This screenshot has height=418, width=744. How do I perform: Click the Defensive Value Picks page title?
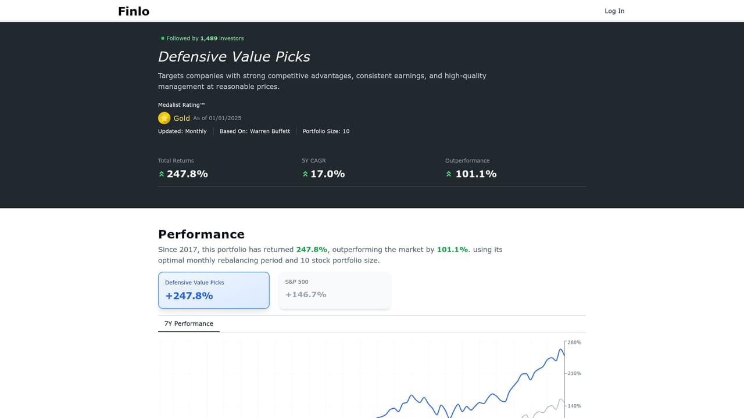234,57
